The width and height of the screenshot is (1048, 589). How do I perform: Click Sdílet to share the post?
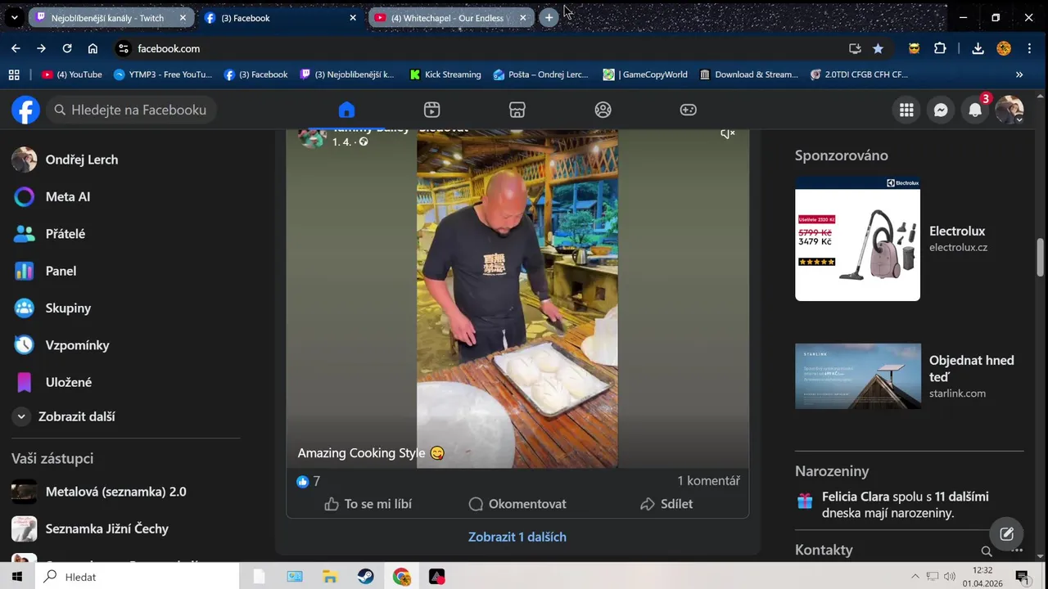tap(666, 504)
